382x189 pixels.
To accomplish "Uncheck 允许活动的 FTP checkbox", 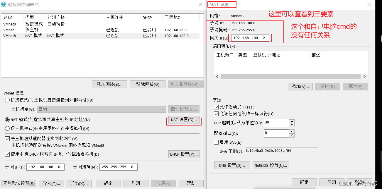I will pos(216,107).
